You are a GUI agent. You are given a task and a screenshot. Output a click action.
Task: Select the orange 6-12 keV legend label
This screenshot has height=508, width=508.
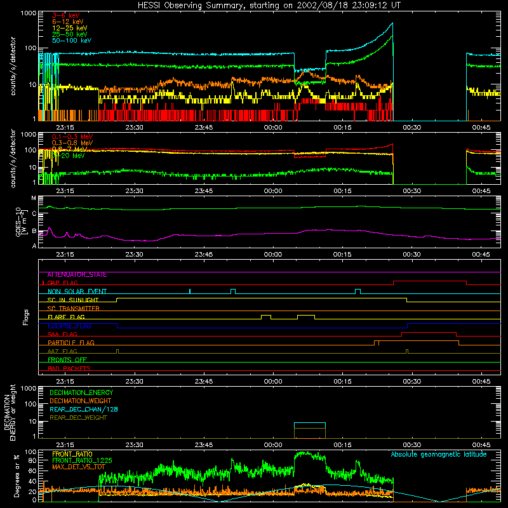coord(68,22)
